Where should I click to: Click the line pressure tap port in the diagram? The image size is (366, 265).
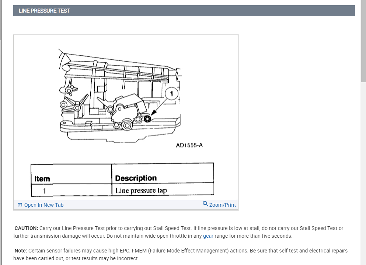tap(147, 119)
